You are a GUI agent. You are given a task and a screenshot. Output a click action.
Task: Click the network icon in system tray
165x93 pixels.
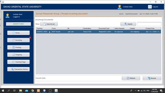tap(142, 91)
